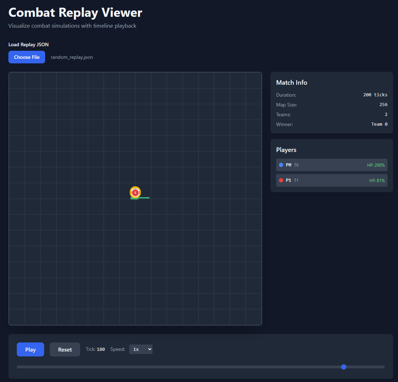Select the unit marker labeled 1 on the map
Image resolution: width=398 pixels, height=382 pixels.
pos(135,192)
